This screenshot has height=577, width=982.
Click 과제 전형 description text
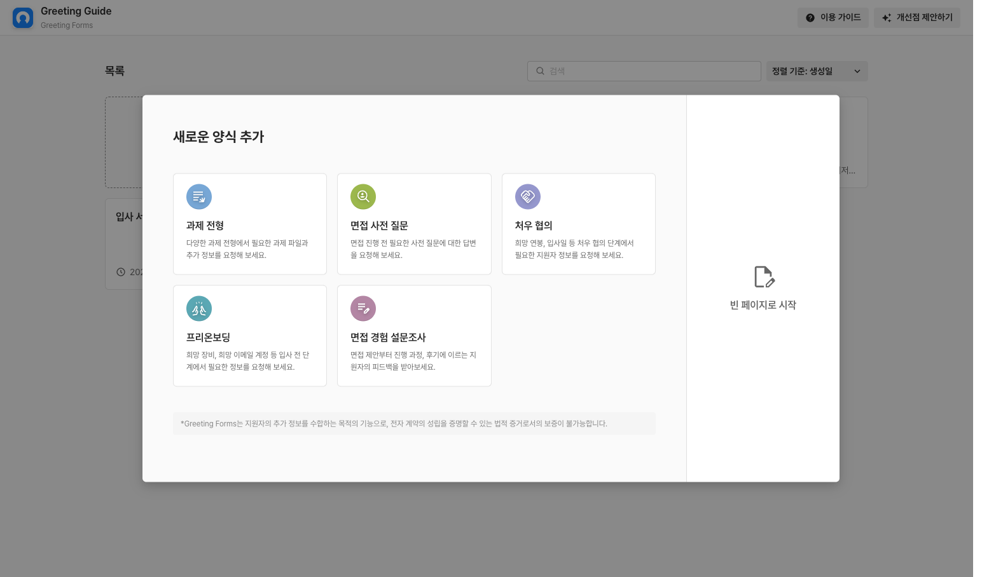point(247,249)
